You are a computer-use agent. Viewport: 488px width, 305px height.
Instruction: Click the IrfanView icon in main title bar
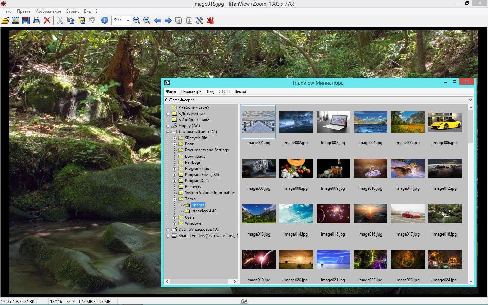coord(3,4)
